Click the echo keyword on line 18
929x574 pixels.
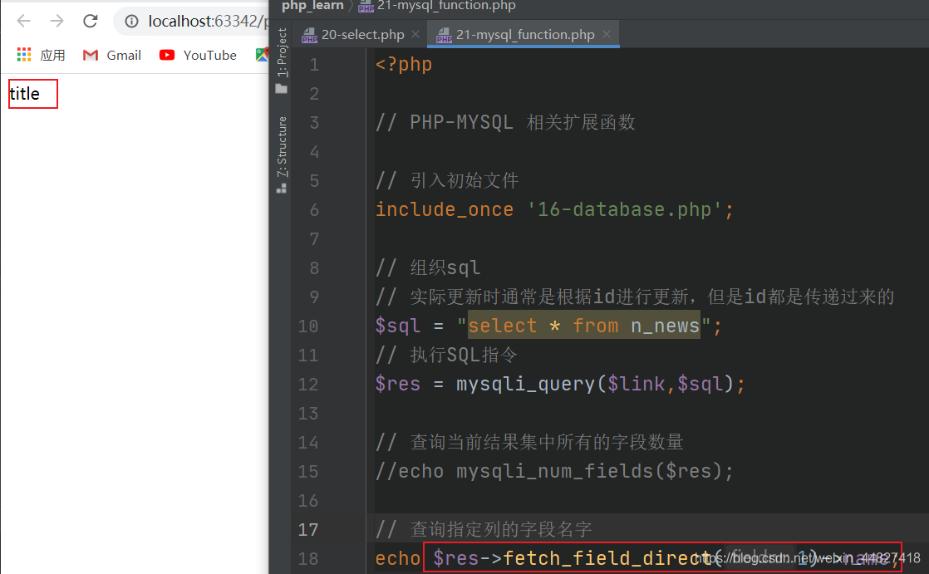pos(397,558)
